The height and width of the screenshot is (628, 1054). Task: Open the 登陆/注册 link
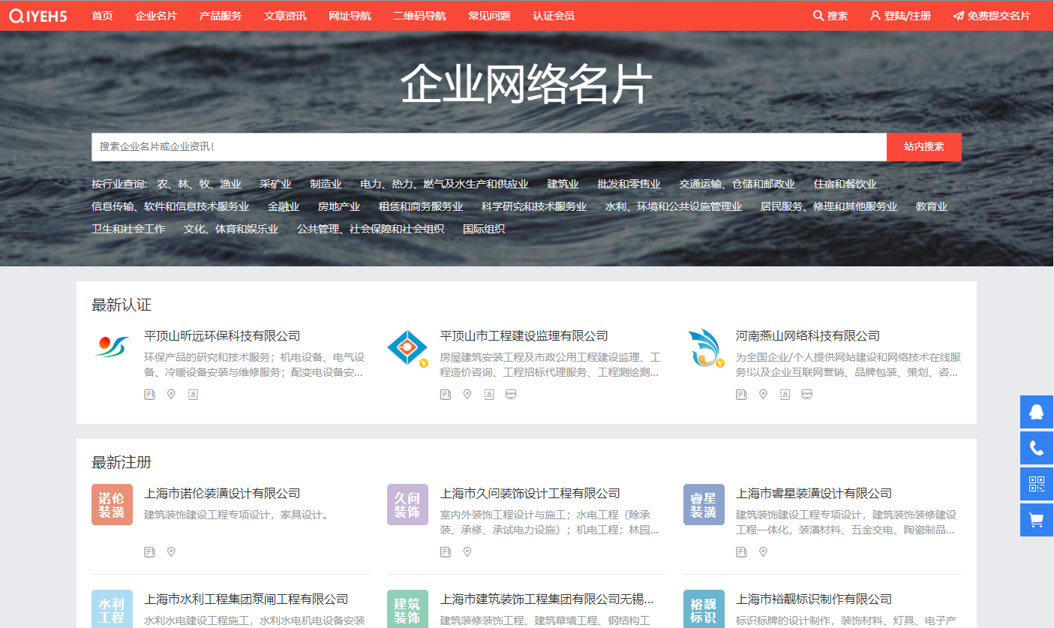pos(900,16)
